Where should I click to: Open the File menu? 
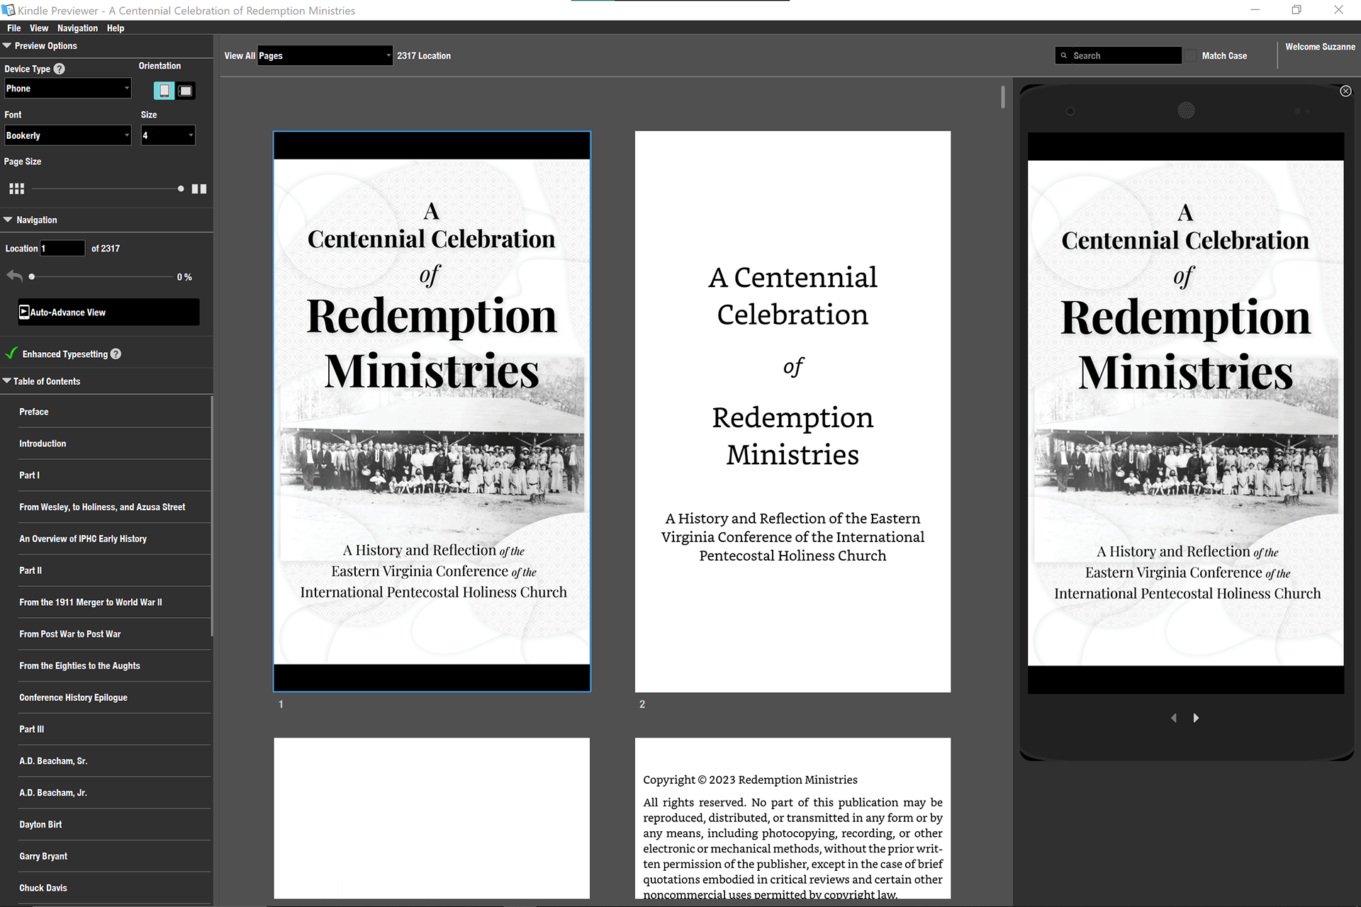click(13, 28)
